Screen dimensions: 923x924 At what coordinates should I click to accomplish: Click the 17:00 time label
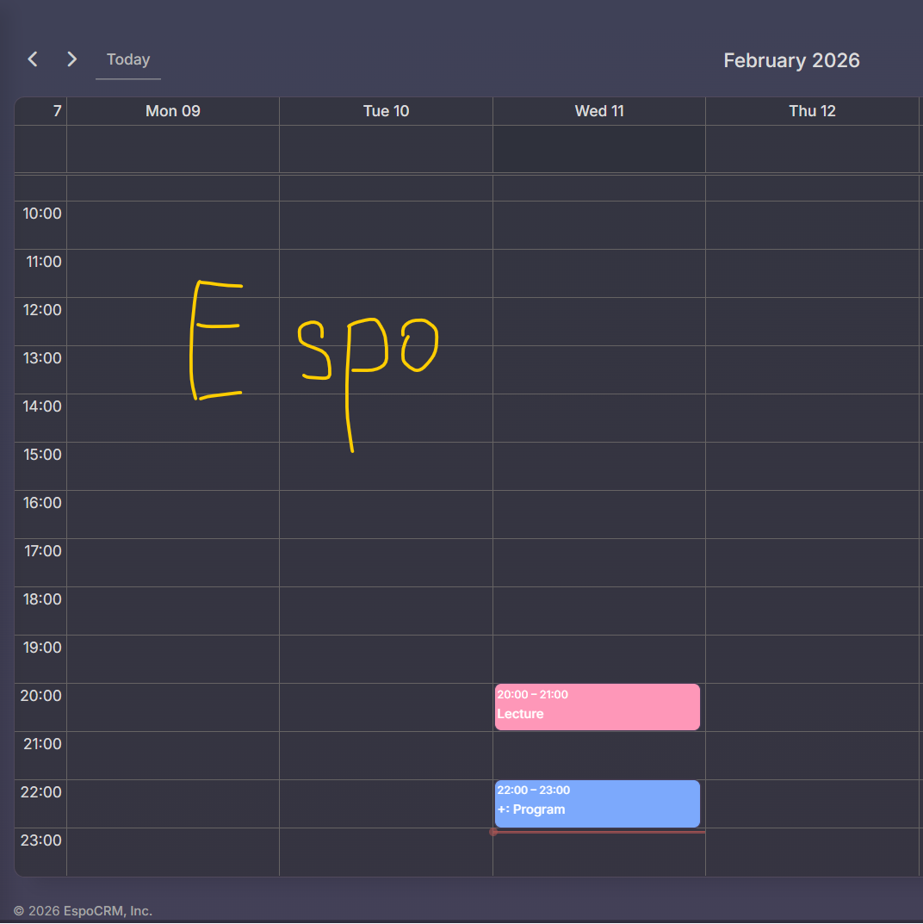tap(42, 551)
